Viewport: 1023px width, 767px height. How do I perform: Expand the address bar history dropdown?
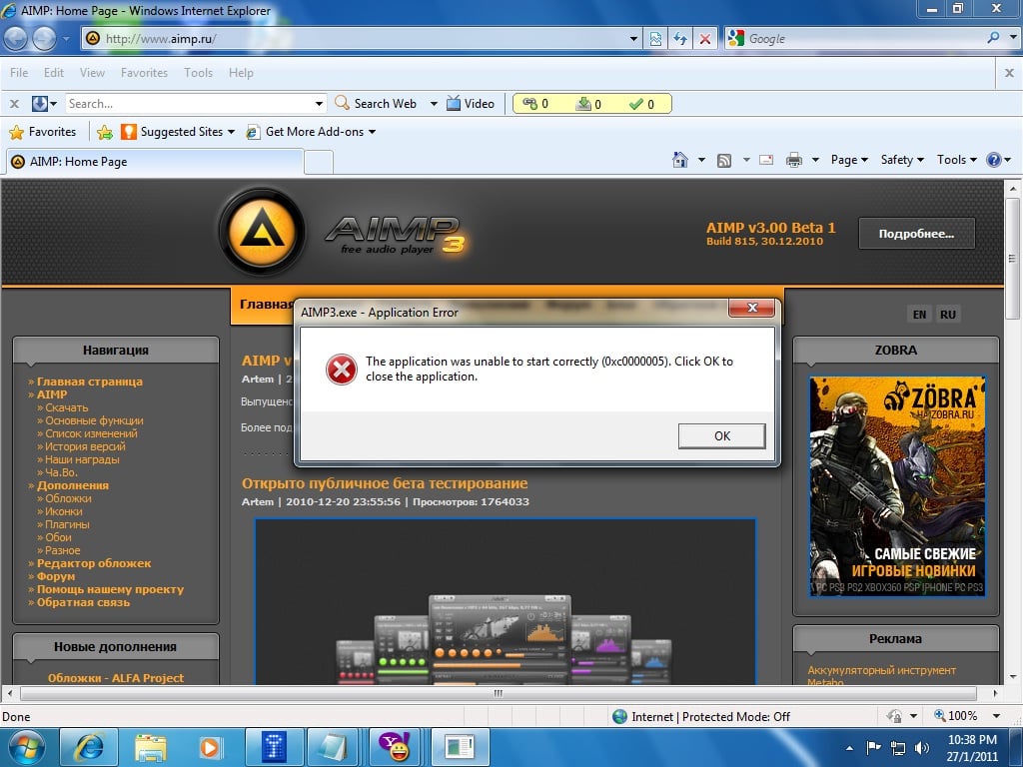pos(632,39)
